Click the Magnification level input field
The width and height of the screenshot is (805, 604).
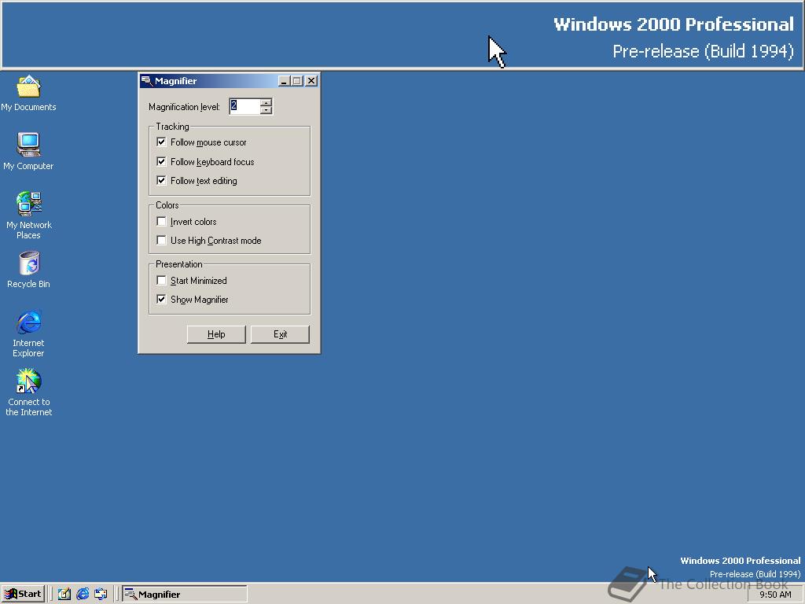point(244,106)
